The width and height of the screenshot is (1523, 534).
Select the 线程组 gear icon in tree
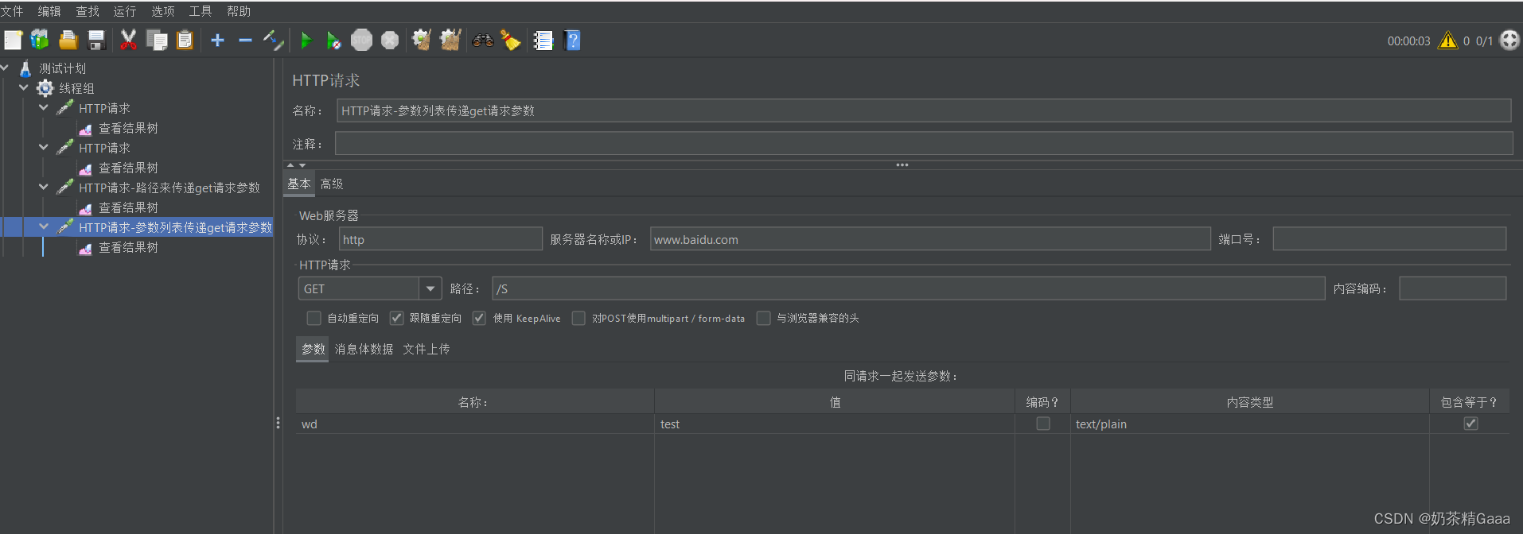click(45, 88)
